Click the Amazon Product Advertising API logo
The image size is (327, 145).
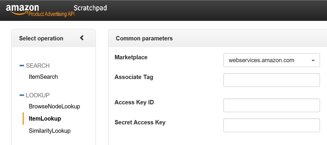click(40, 11)
